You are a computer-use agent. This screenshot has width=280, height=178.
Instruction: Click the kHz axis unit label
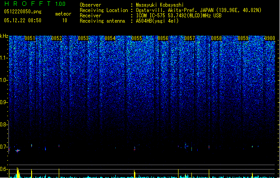[4, 36]
